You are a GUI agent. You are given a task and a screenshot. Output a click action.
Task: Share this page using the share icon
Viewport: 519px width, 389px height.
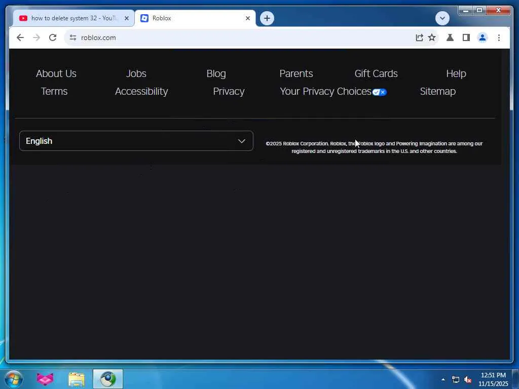419,37
